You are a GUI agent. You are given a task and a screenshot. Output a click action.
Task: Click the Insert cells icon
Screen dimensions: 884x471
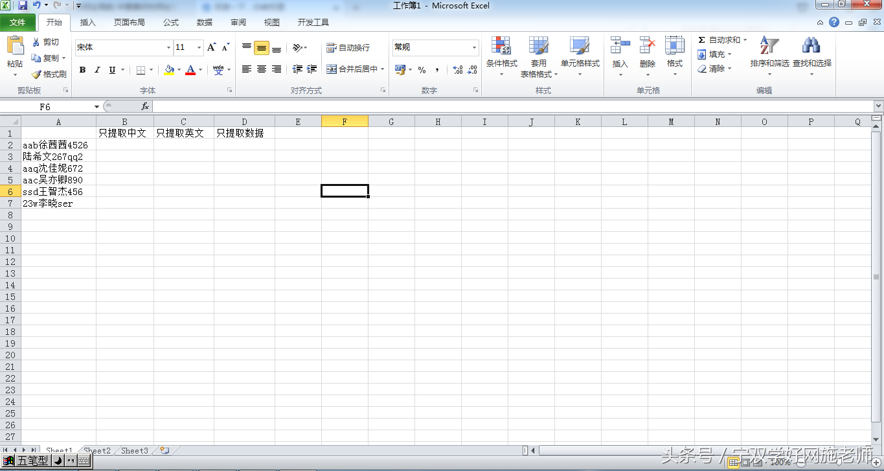coord(620,45)
